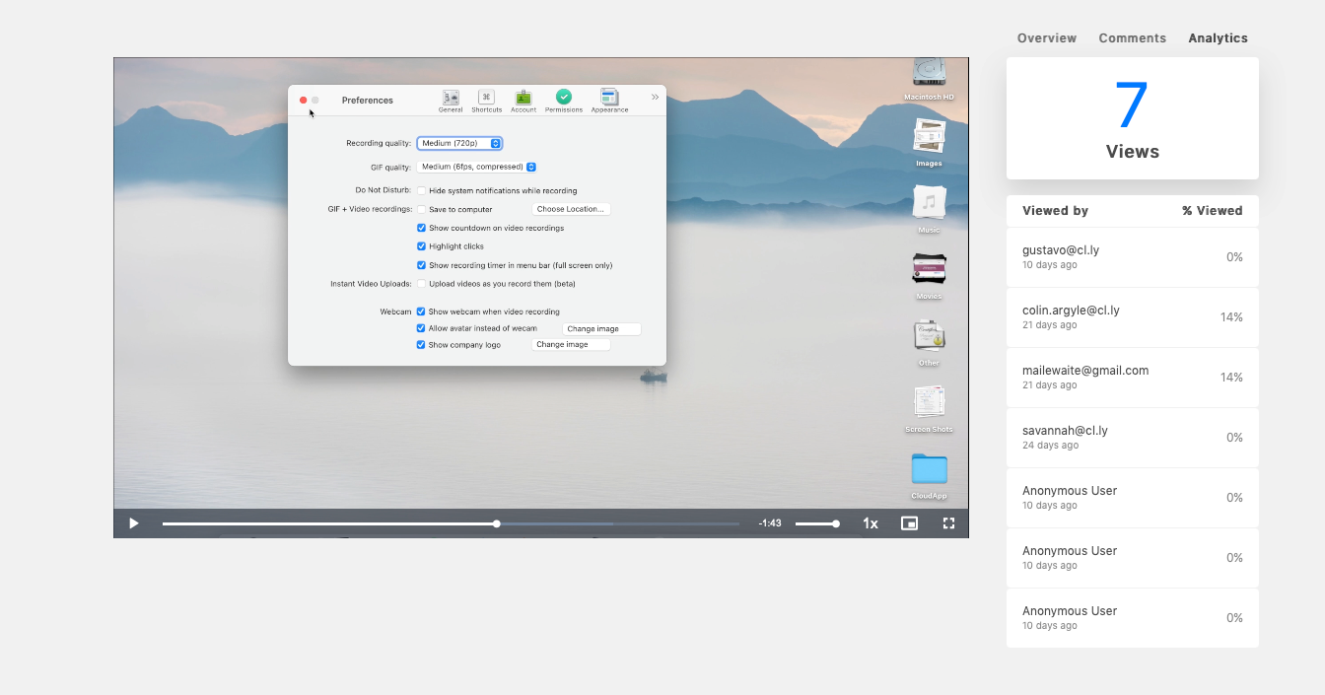The image size is (1325, 695).
Task: Open the CloudApp folder on the desktop
Action: (x=929, y=475)
